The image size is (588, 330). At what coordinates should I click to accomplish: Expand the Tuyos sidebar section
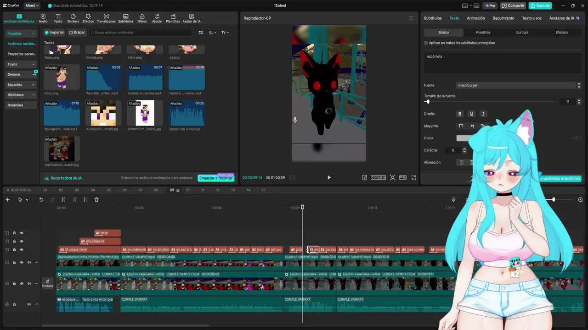point(21,64)
